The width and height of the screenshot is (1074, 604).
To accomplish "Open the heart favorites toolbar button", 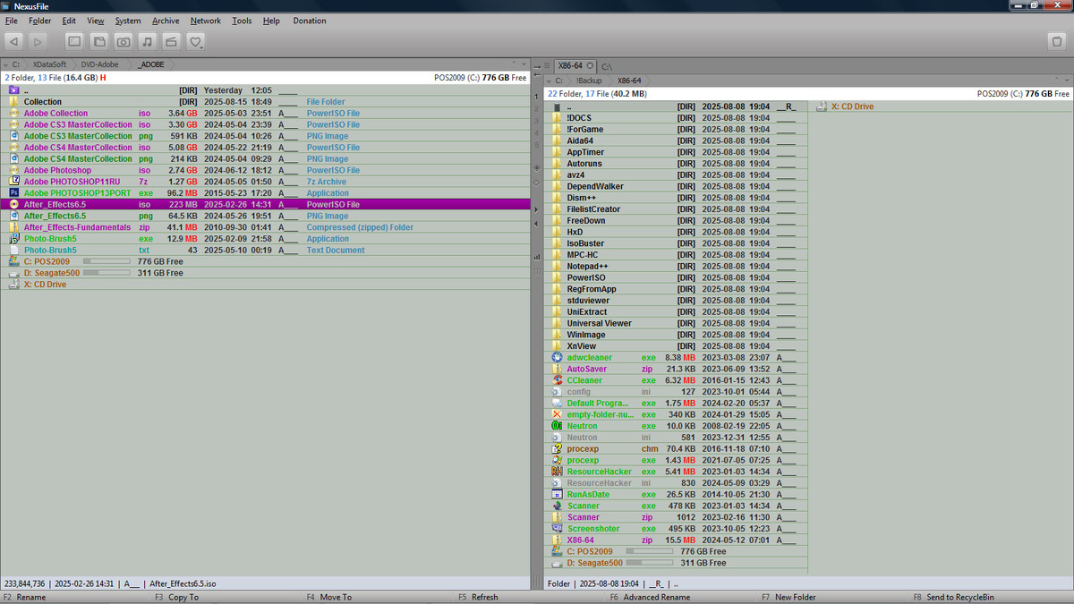I will click(196, 41).
